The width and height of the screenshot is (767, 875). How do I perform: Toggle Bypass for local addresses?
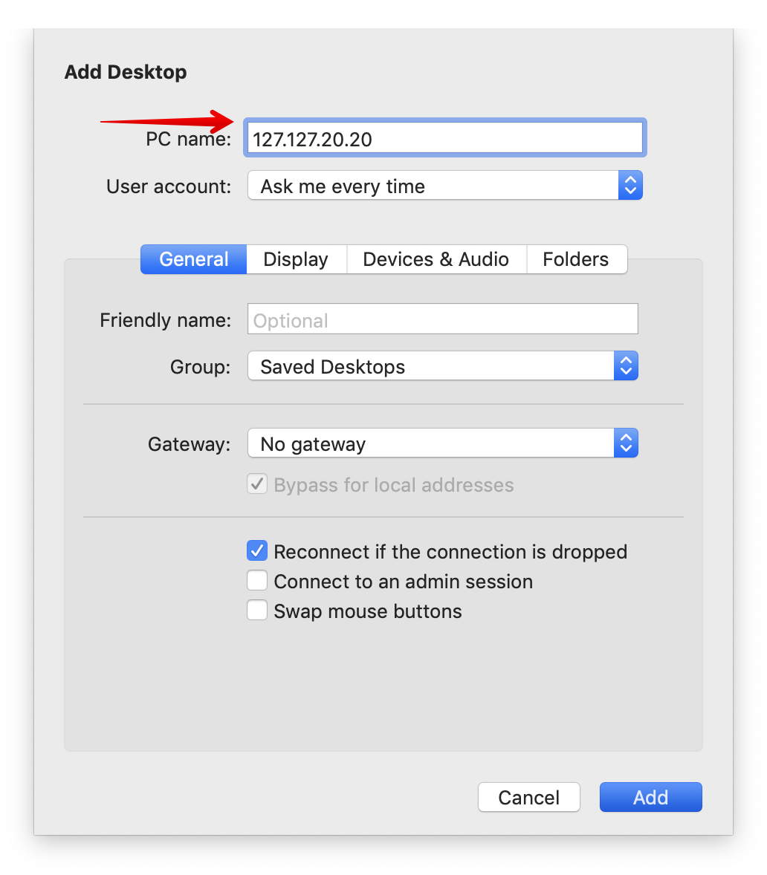[x=256, y=484]
